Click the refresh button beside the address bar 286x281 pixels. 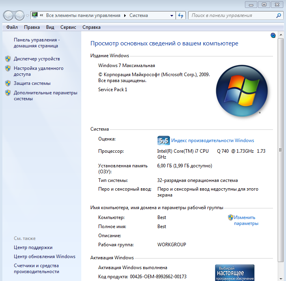tap(181, 15)
